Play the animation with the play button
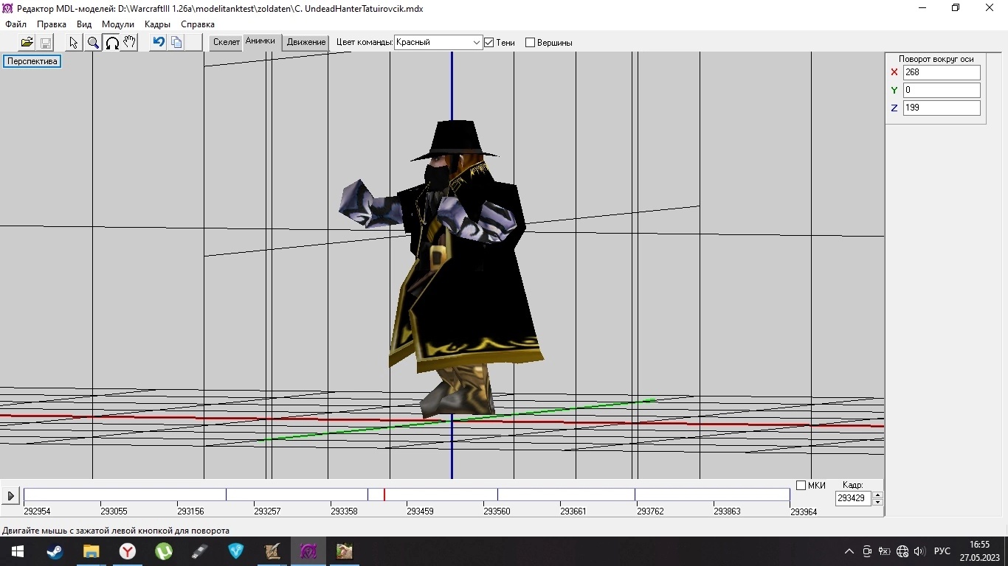Viewport: 1008px width, 566px height. pyautogui.click(x=10, y=496)
